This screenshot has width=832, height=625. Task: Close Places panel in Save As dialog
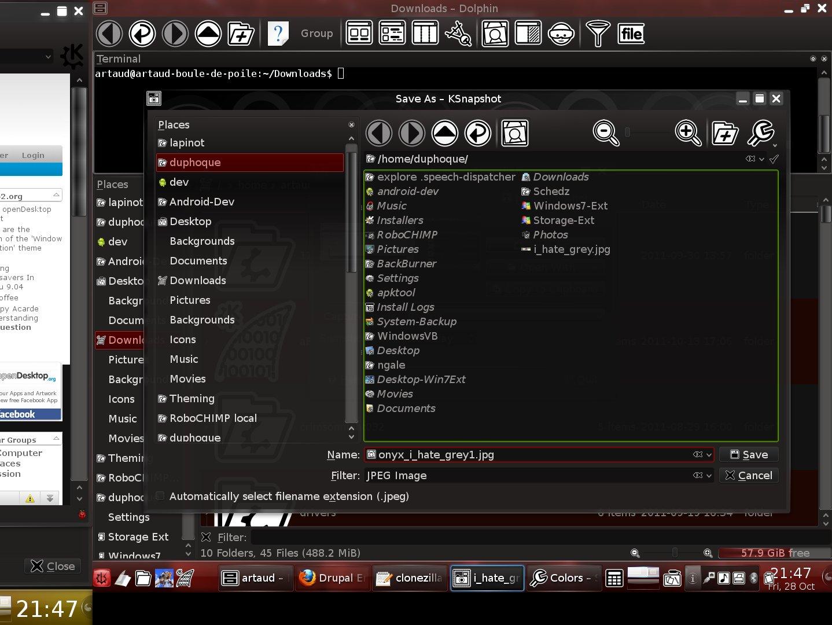(x=351, y=125)
